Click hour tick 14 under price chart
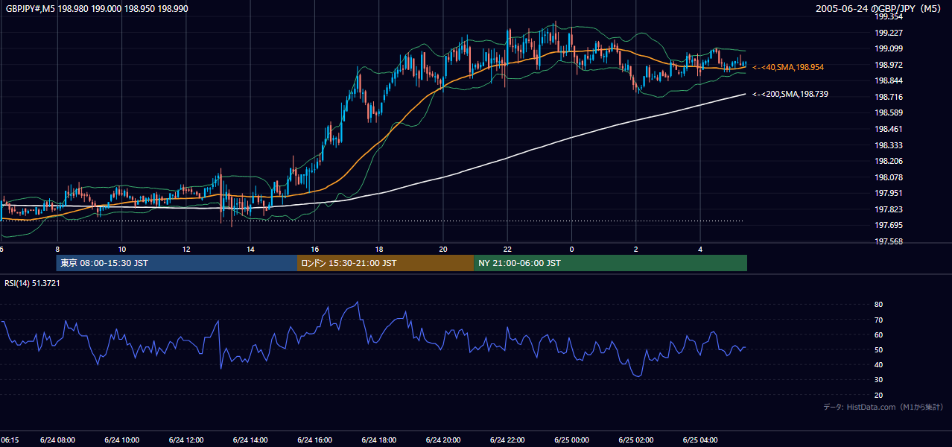This screenshot has height=447, width=952. [250, 249]
